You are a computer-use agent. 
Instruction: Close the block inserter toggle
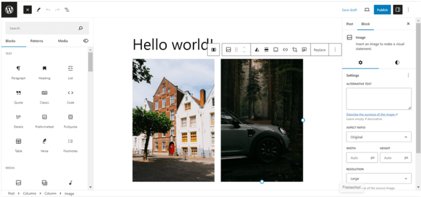pos(28,10)
